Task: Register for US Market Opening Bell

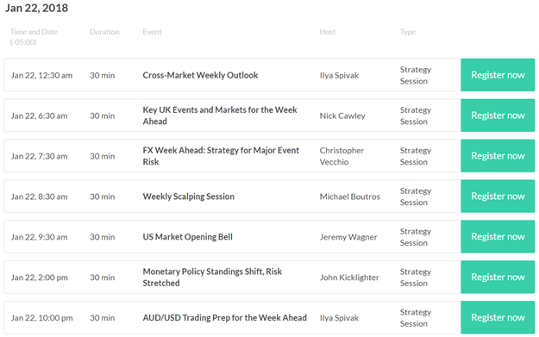Action: pyautogui.click(x=498, y=237)
